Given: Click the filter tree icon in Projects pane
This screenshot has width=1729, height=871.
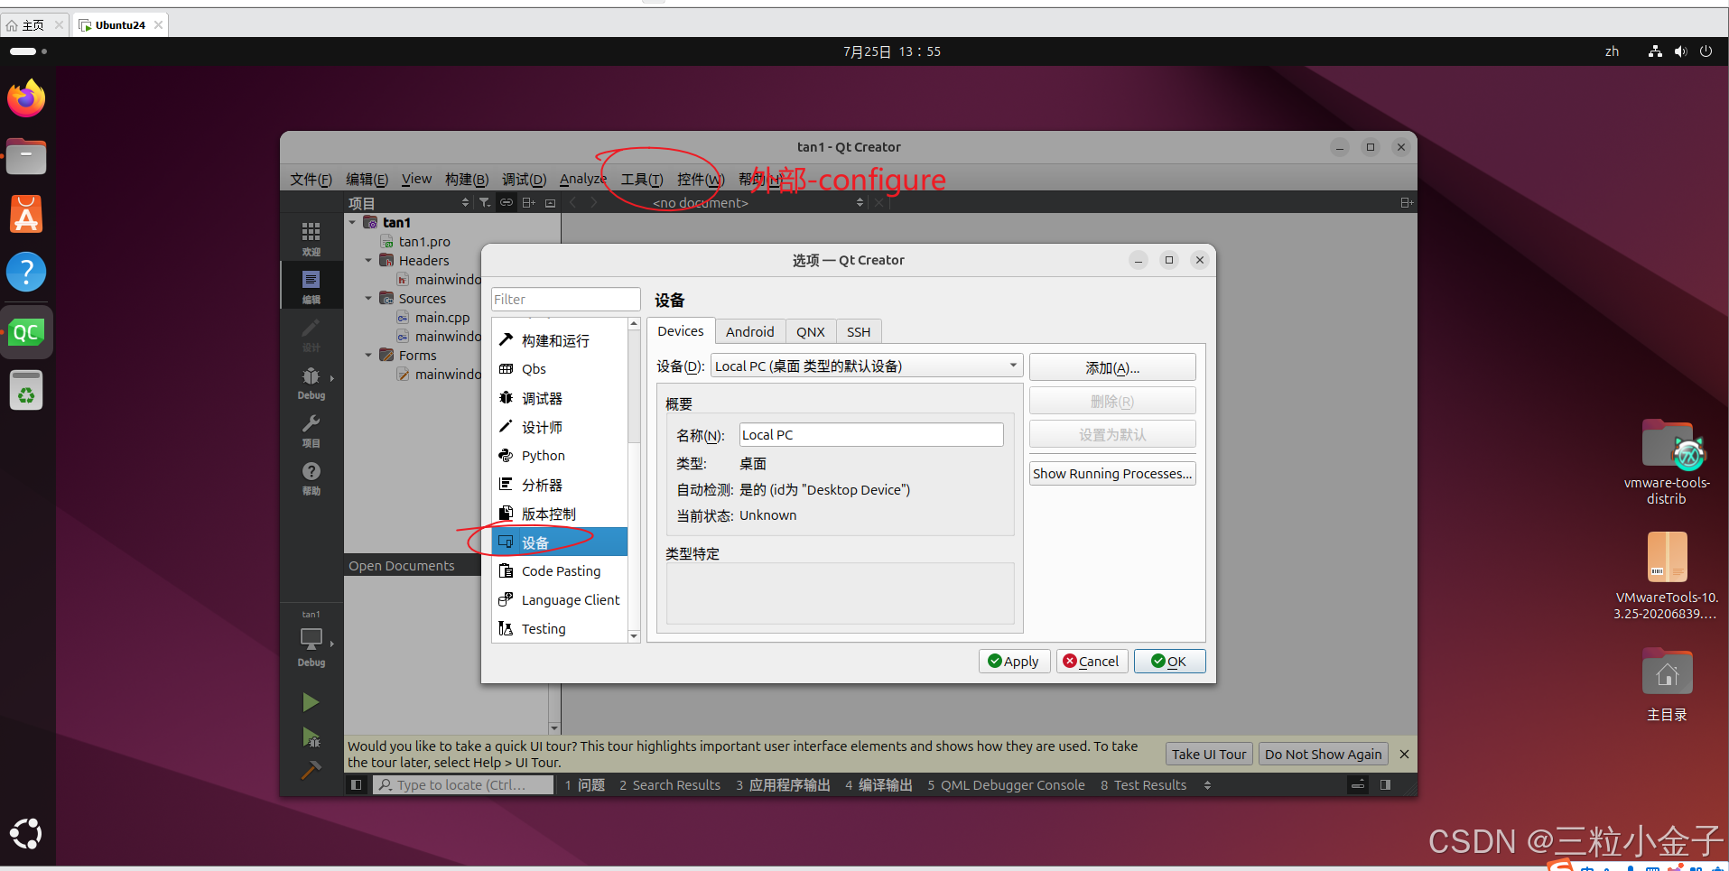Looking at the screenshot, I should [x=485, y=202].
